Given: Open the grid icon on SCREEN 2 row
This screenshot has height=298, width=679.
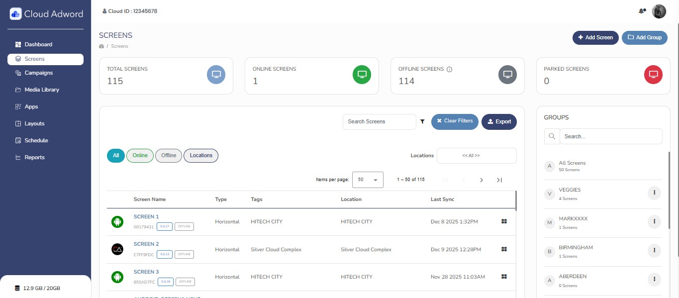Looking at the screenshot, I should pyautogui.click(x=504, y=249).
